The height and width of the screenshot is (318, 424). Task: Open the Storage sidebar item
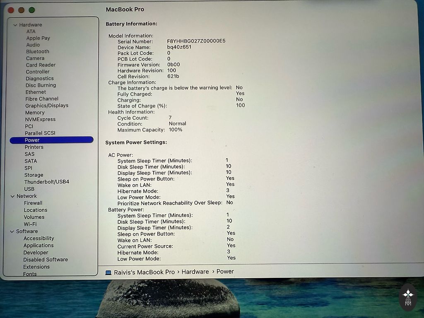pyautogui.click(x=34, y=175)
